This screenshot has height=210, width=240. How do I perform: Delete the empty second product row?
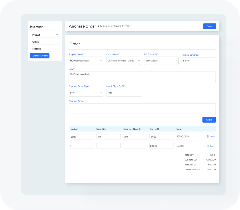210,146
